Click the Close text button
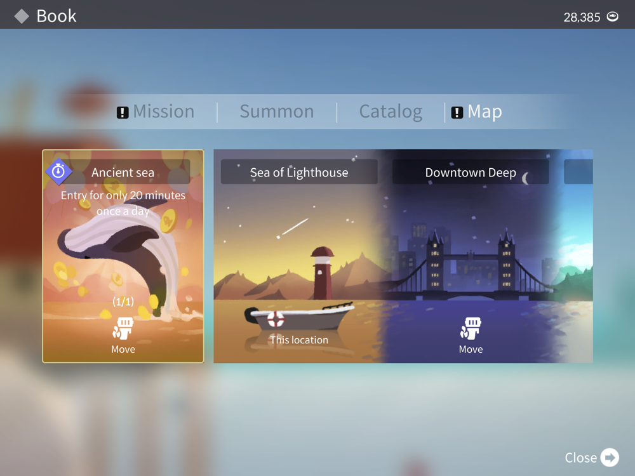635x476 pixels. (x=581, y=458)
